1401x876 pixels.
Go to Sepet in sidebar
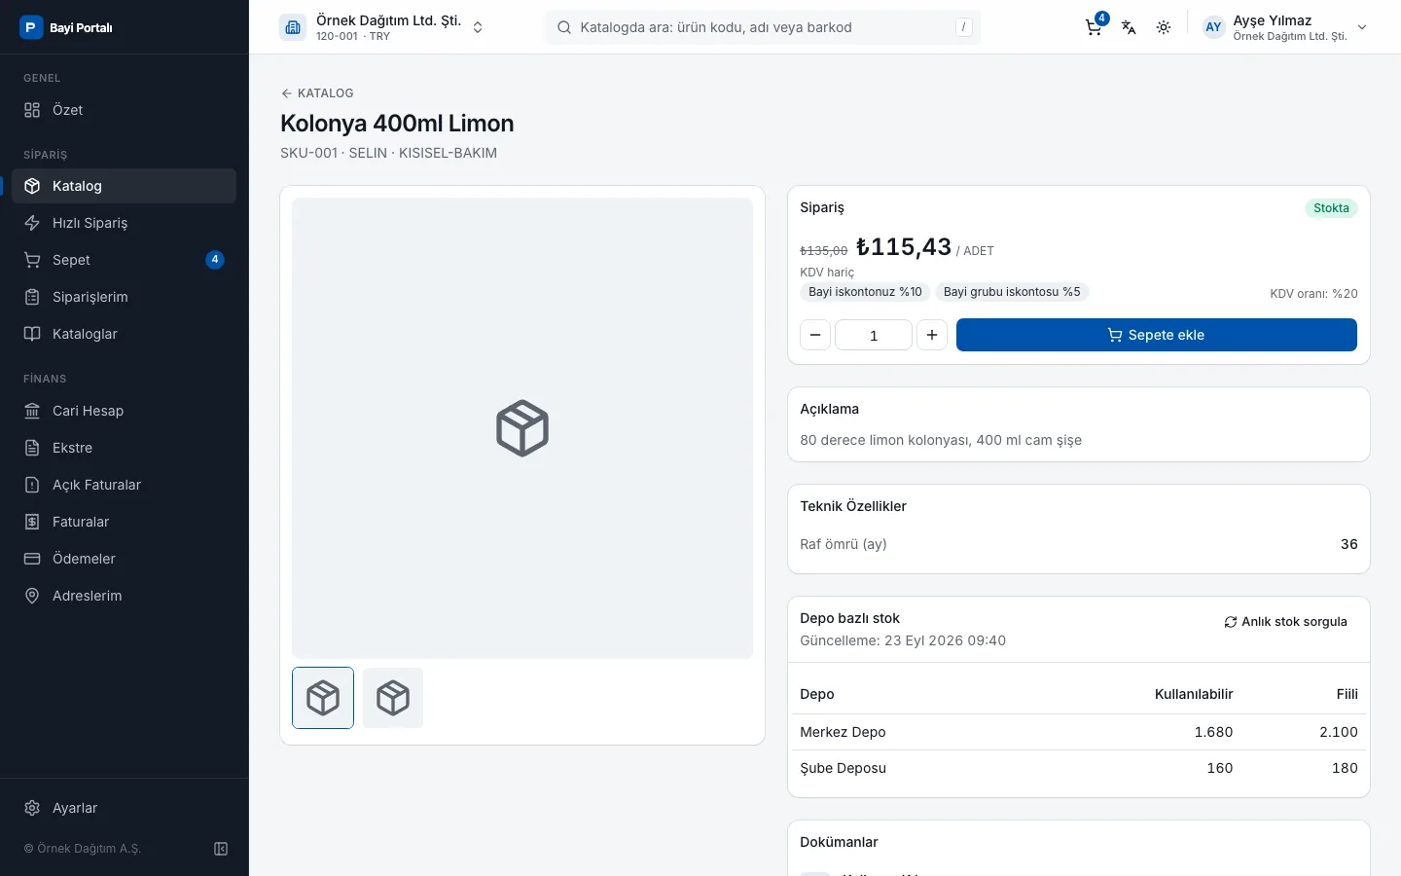[x=124, y=260]
